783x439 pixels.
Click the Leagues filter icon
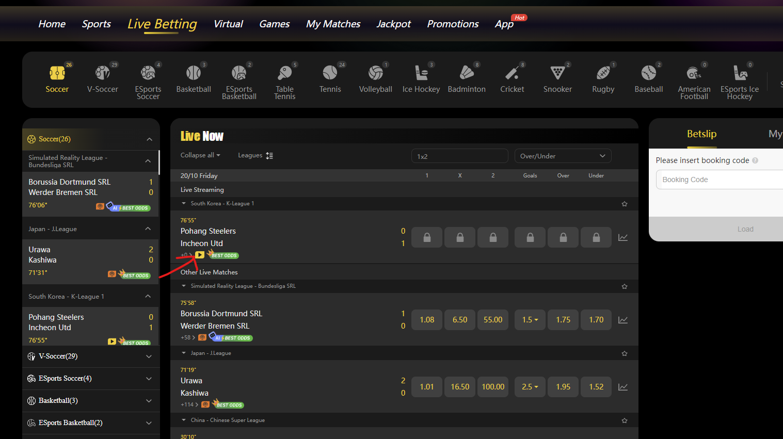[x=269, y=155]
